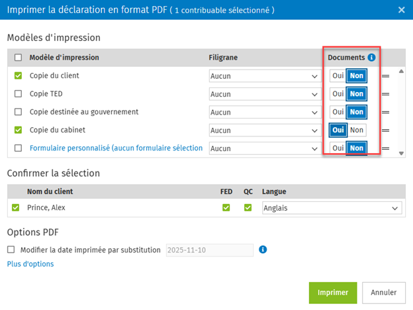The height and width of the screenshot is (310, 413).
Task: Click the Imprimer button
Action: point(333,292)
